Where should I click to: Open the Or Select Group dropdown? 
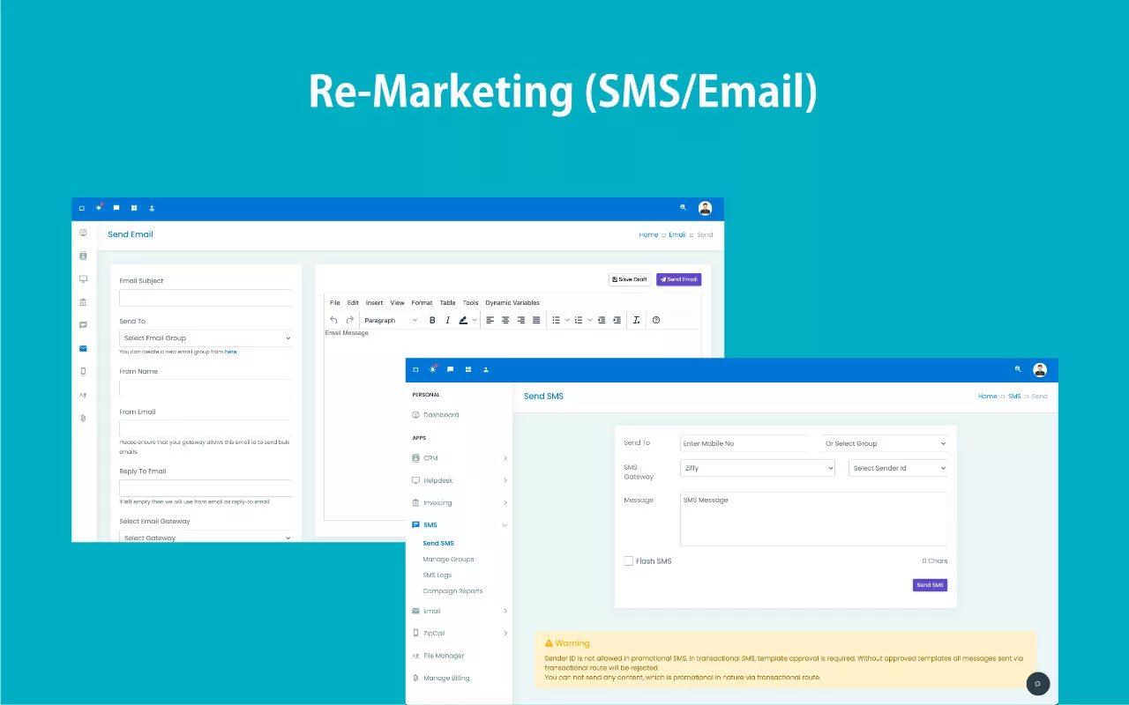(x=884, y=444)
